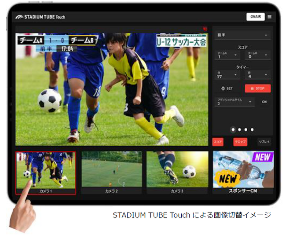This screenshot has width=286, height=235.
Task: Switch to the カメラ3 thumbnail
Action: 177,173
